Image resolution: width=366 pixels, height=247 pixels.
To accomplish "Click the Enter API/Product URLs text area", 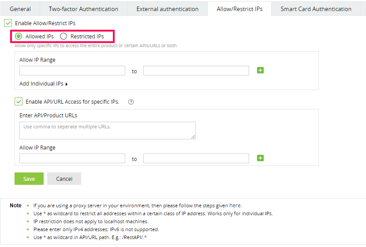I will tap(108, 131).
